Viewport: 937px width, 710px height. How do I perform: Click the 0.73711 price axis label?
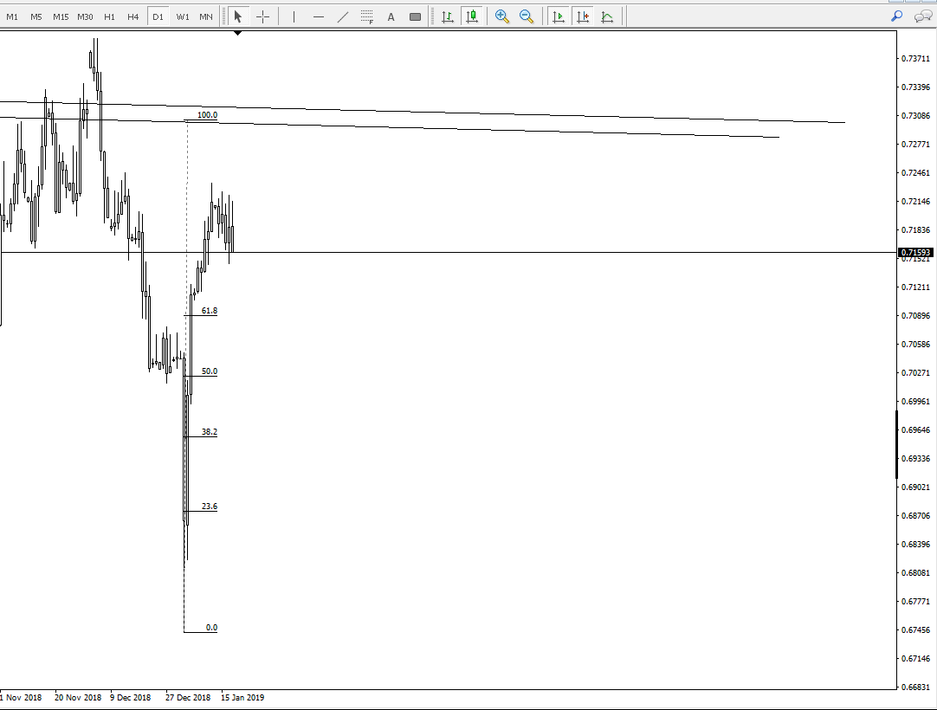(x=915, y=59)
